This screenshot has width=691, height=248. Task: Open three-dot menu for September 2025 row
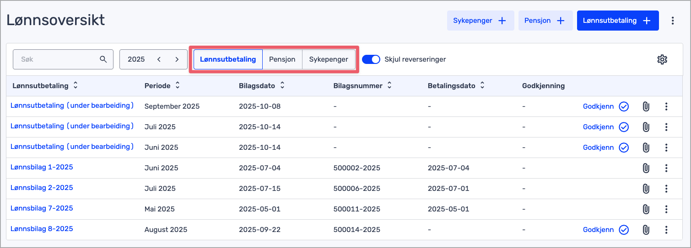click(x=666, y=106)
